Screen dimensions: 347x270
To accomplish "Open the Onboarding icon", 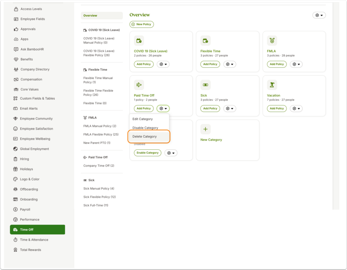I will (15, 199).
